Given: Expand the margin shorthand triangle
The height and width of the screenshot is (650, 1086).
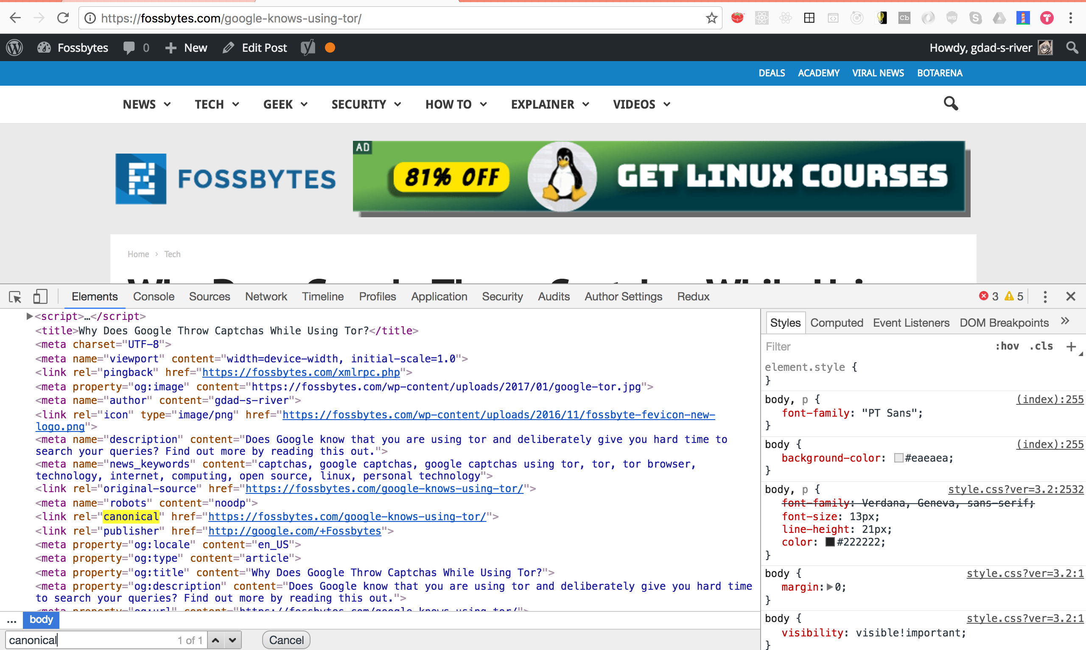Looking at the screenshot, I should click(829, 587).
